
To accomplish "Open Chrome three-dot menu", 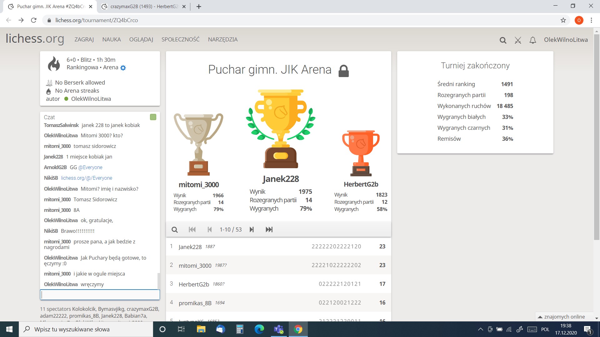I will pyautogui.click(x=591, y=20).
